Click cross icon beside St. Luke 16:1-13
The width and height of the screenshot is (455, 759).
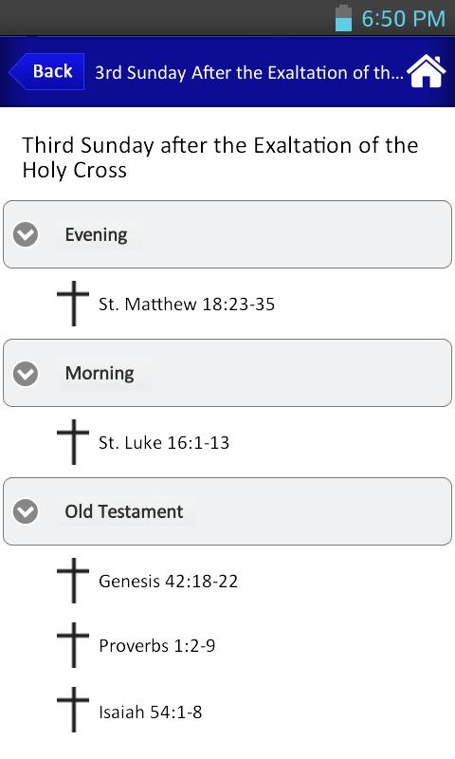pos(73,442)
